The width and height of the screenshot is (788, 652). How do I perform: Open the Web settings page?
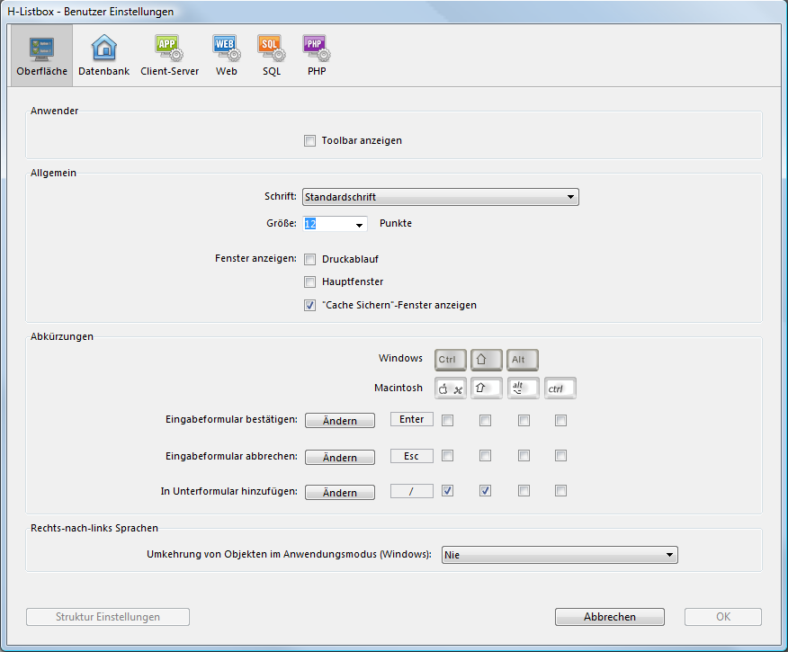(227, 55)
